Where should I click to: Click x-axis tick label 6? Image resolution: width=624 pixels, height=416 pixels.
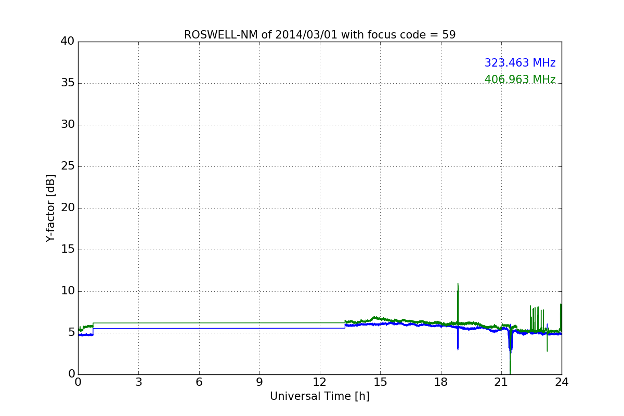(199, 382)
